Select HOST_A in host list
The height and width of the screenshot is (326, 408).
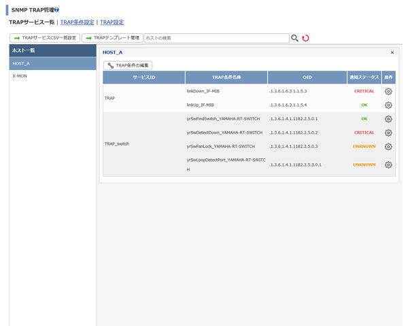tap(53, 63)
